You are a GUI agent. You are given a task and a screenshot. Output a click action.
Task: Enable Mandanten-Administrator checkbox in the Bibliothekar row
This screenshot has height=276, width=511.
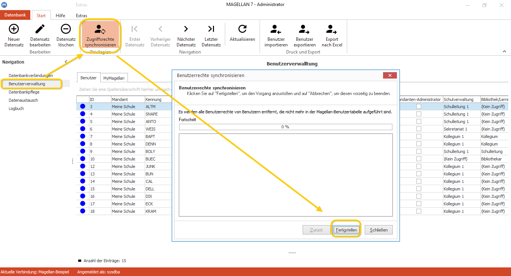(x=419, y=159)
